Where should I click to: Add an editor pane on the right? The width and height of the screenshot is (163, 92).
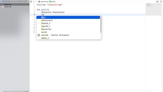coord(161,2)
